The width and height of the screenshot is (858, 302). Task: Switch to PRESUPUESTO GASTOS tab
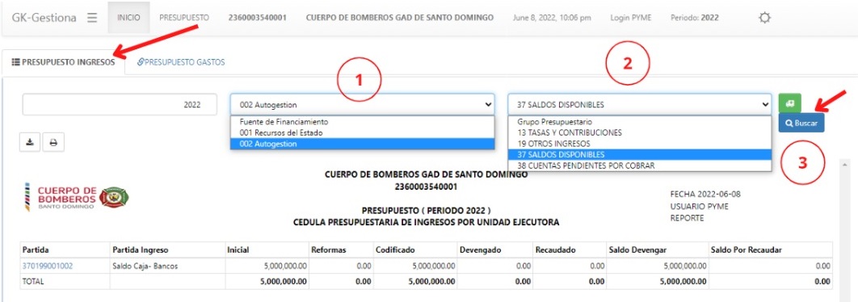point(181,62)
